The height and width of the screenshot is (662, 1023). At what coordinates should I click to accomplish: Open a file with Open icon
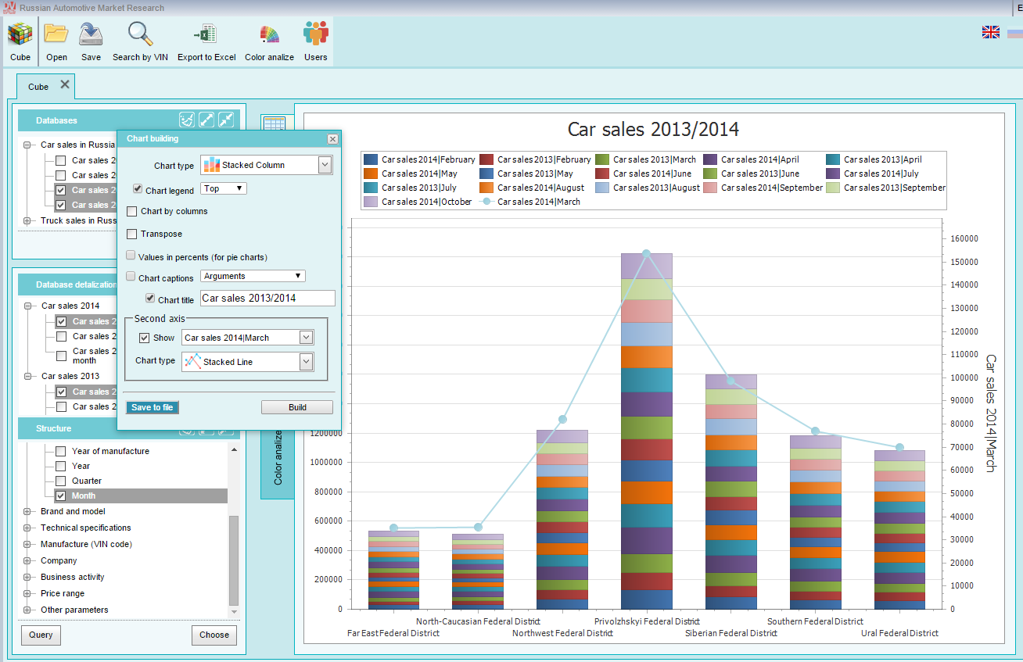(56, 35)
